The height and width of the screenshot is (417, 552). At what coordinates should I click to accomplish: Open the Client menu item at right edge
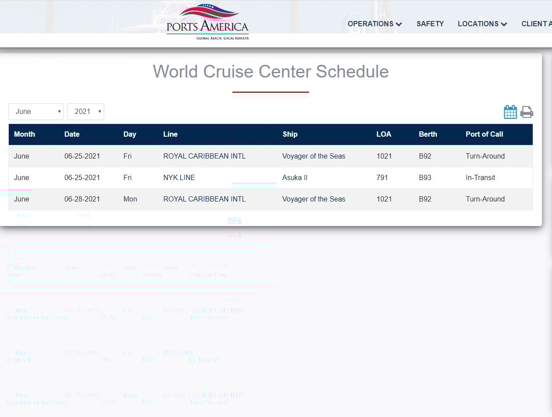tap(537, 24)
